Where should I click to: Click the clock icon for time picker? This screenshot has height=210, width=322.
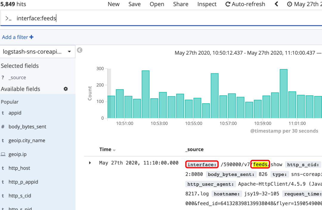coord(289,4)
